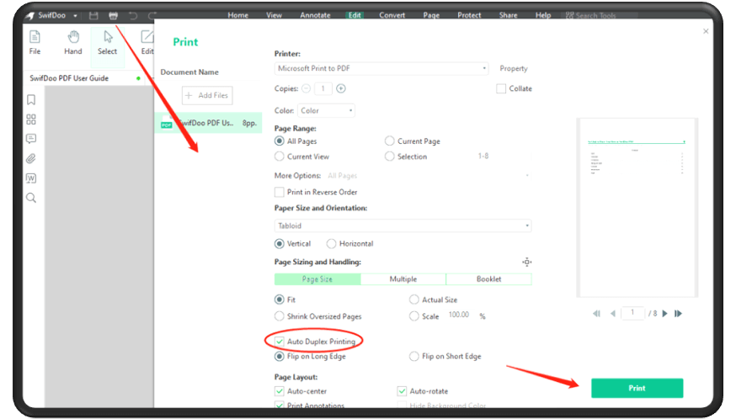The width and height of the screenshot is (736, 419).
Task: Increase copies with plus icon
Action: click(341, 88)
